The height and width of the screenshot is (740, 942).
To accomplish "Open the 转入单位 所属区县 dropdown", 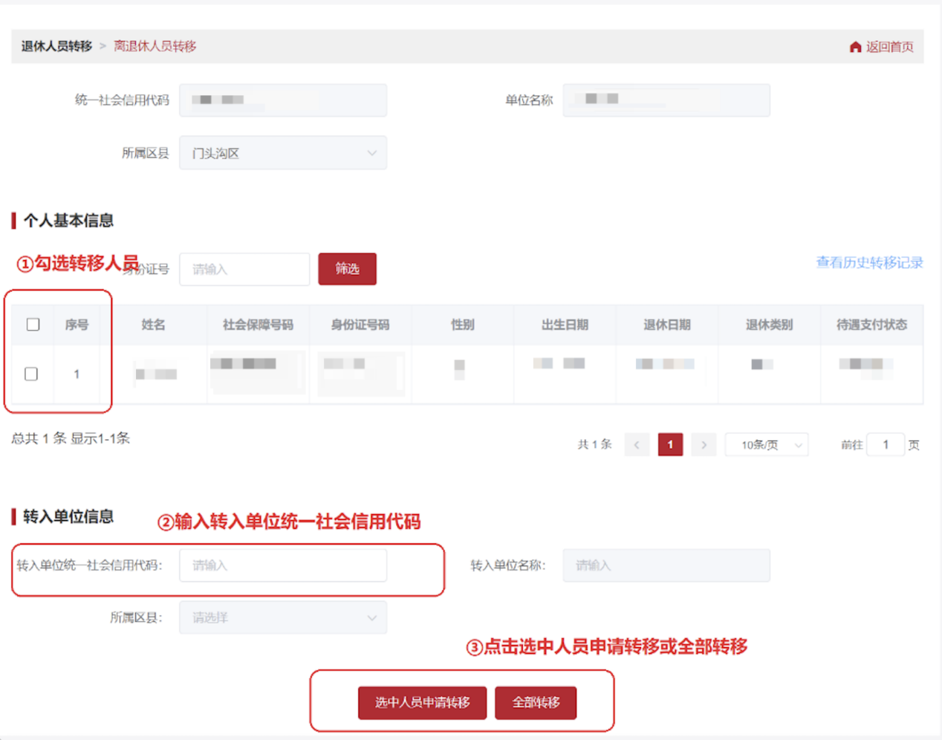I will [x=282, y=617].
